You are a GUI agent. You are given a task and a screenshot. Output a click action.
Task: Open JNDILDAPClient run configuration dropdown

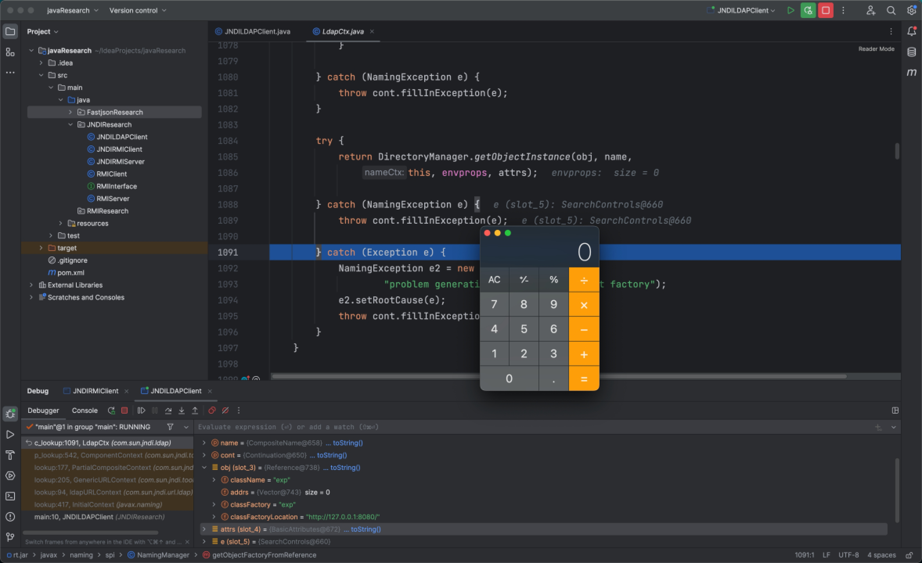click(741, 11)
